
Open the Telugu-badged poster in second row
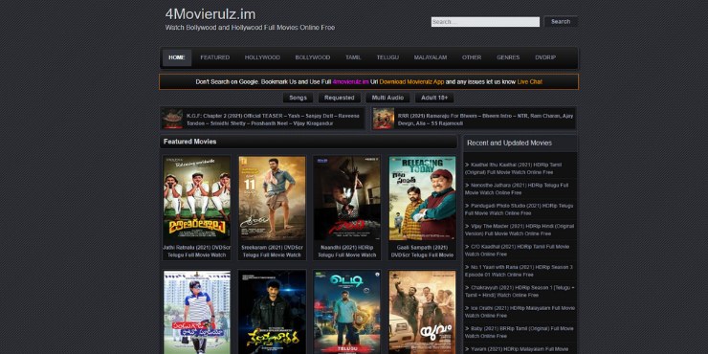346,313
